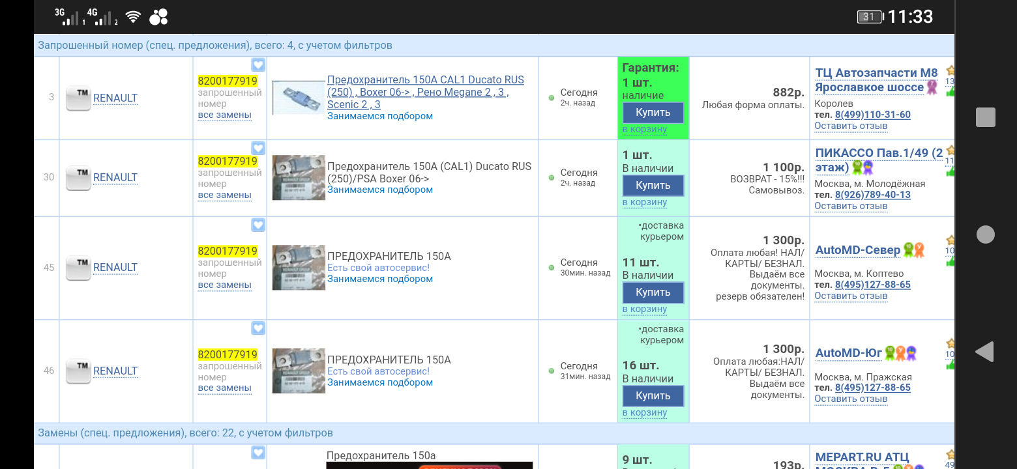Tap Android home circle button
Image resolution: width=1017 pixels, height=469 pixels.
coord(986,234)
